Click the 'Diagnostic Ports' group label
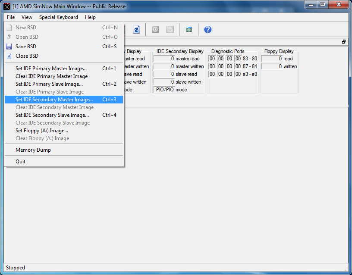The height and width of the screenshot is (275, 352). (x=228, y=51)
